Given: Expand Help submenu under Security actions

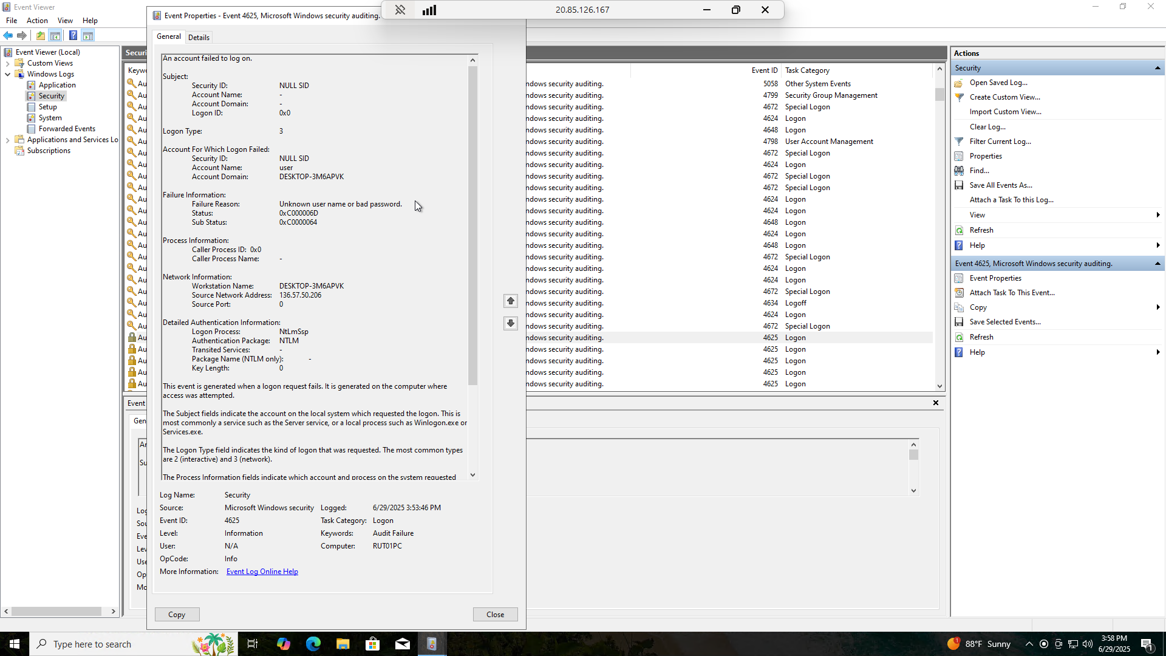Looking at the screenshot, I should 1157,245.
